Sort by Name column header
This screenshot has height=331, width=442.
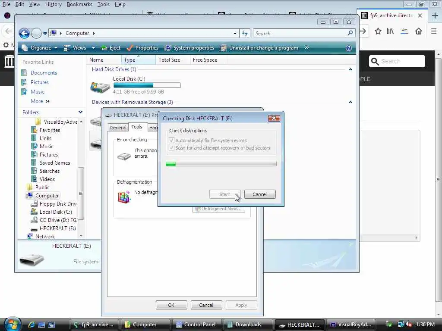coord(104,59)
